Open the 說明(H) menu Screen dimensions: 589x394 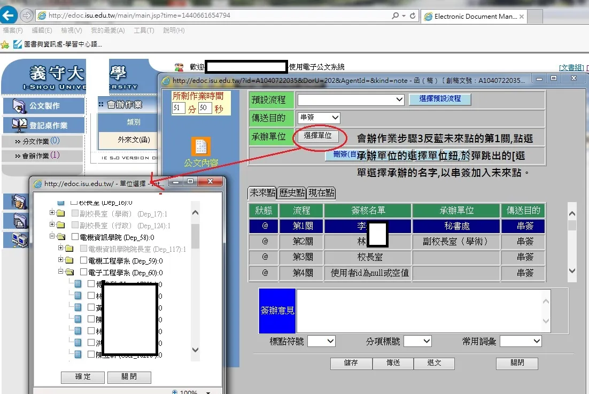pos(174,30)
